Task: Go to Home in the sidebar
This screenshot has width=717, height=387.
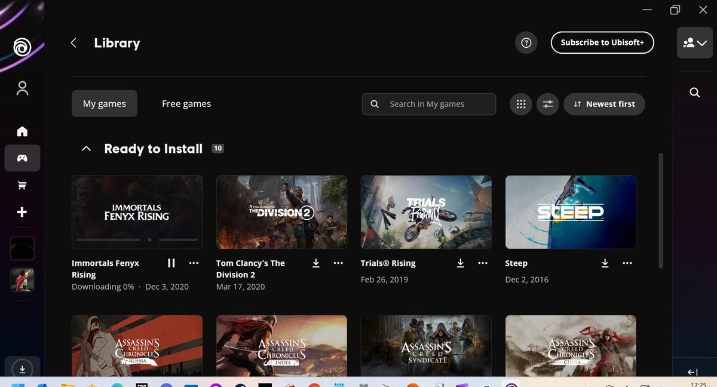Action: 22,131
